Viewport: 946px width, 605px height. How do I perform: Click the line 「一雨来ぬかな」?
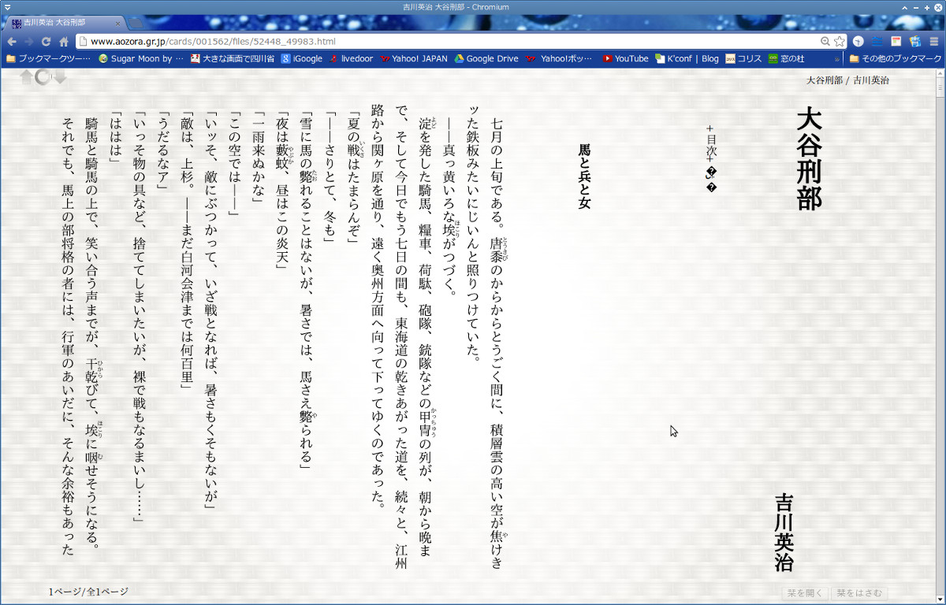point(258,158)
